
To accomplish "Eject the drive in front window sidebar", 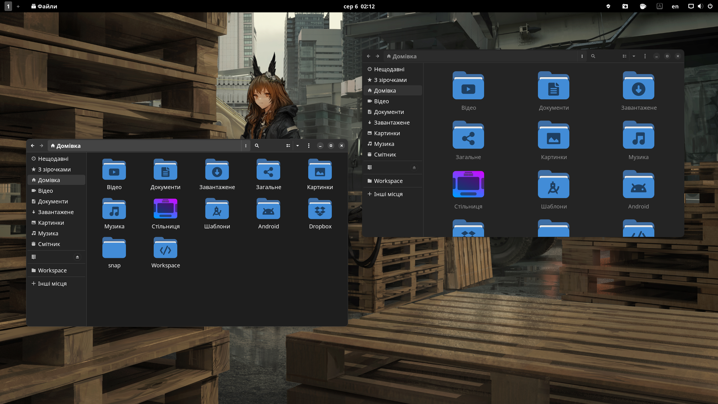I will (77, 257).
